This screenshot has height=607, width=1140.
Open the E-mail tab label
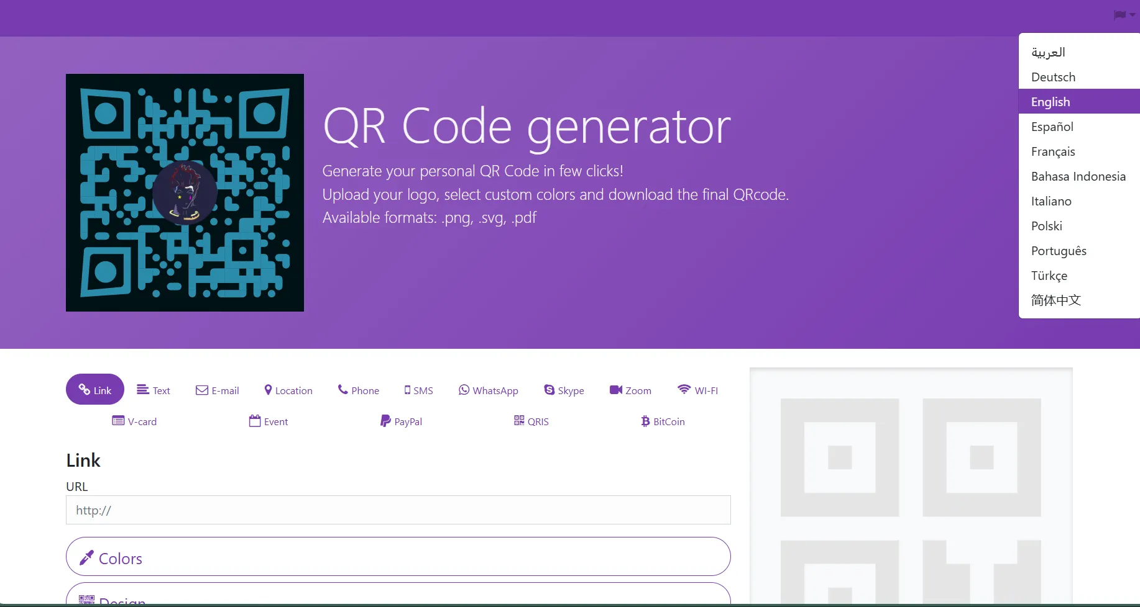click(225, 390)
